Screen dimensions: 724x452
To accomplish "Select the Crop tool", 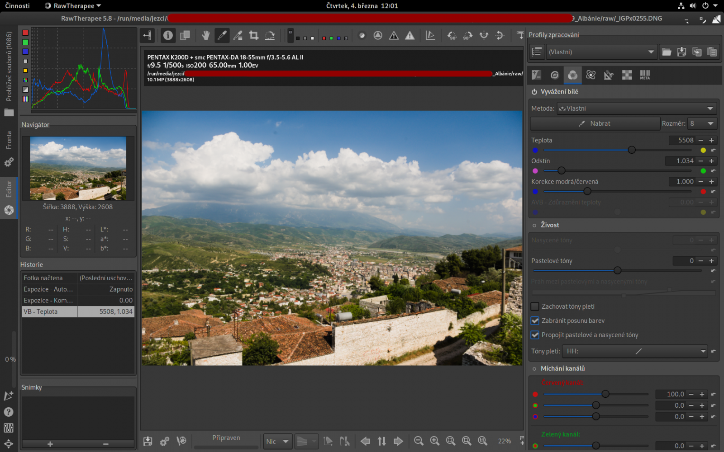I will point(254,35).
